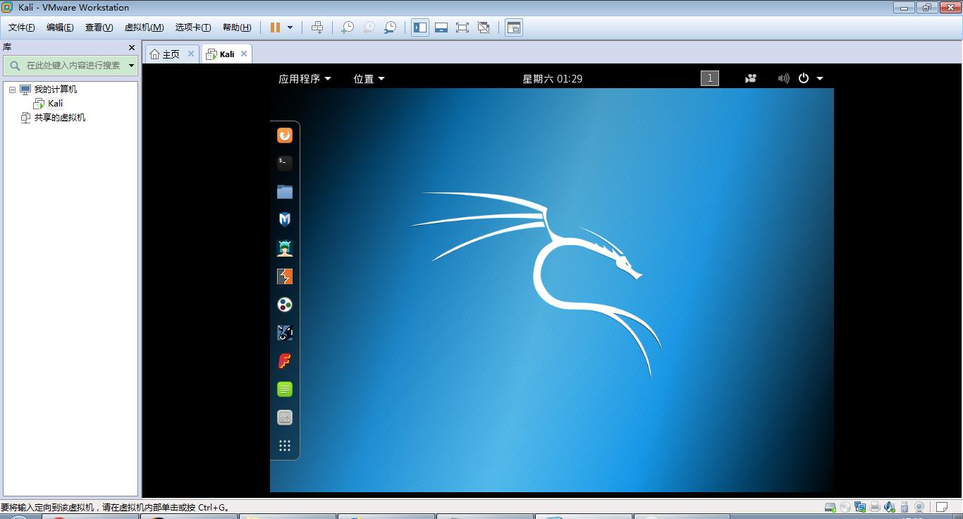Open the green notes app in Kali dock
This screenshot has width=963, height=519.
285,389
